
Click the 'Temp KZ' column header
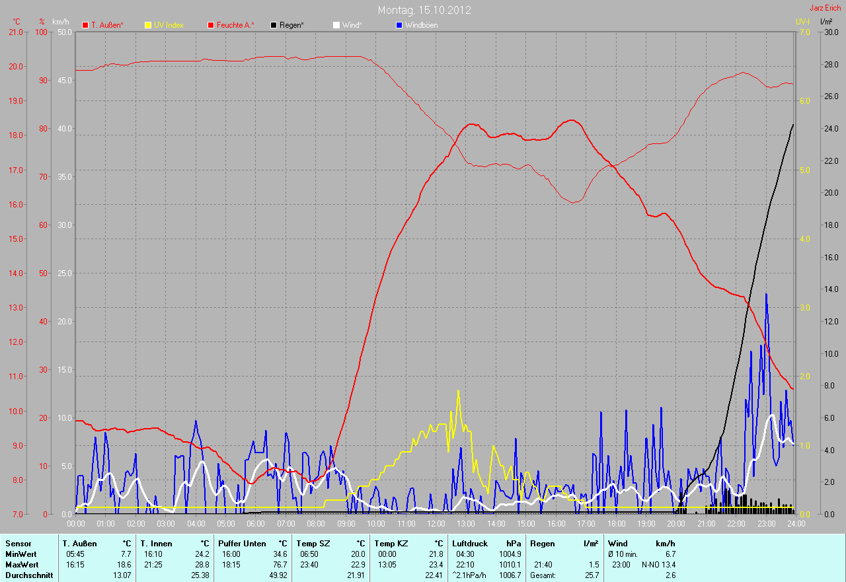[390, 543]
